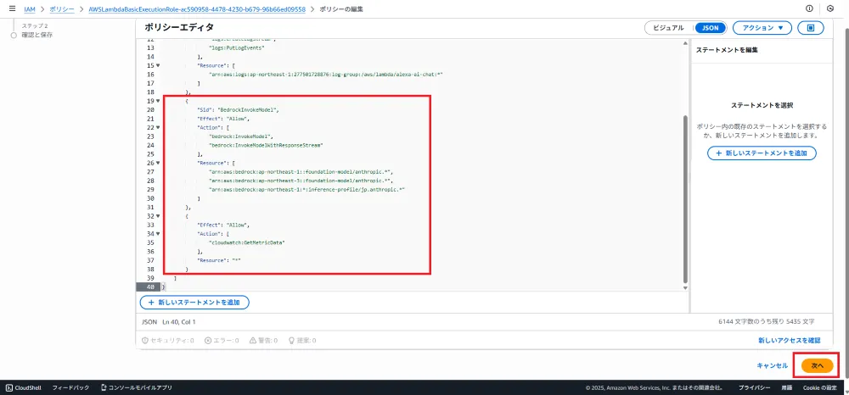Open the hamburger navigation menu
The width and height of the screenshot is (849, 395).
(x=11, y=8)
